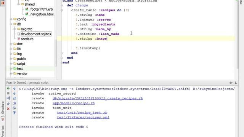Expand the vendor folder
The image size is (244, 137).
click(11, 73)
